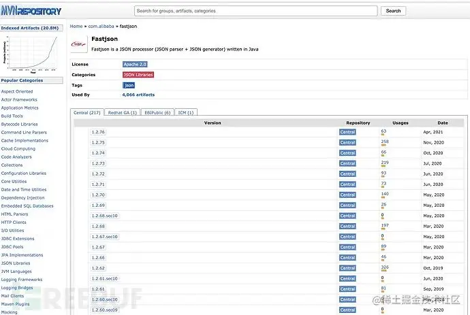Open Dependency Injection category
The image size is (470, 315).
click(22, 198)
